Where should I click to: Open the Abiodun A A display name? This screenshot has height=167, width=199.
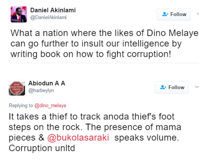pos(46,83)
